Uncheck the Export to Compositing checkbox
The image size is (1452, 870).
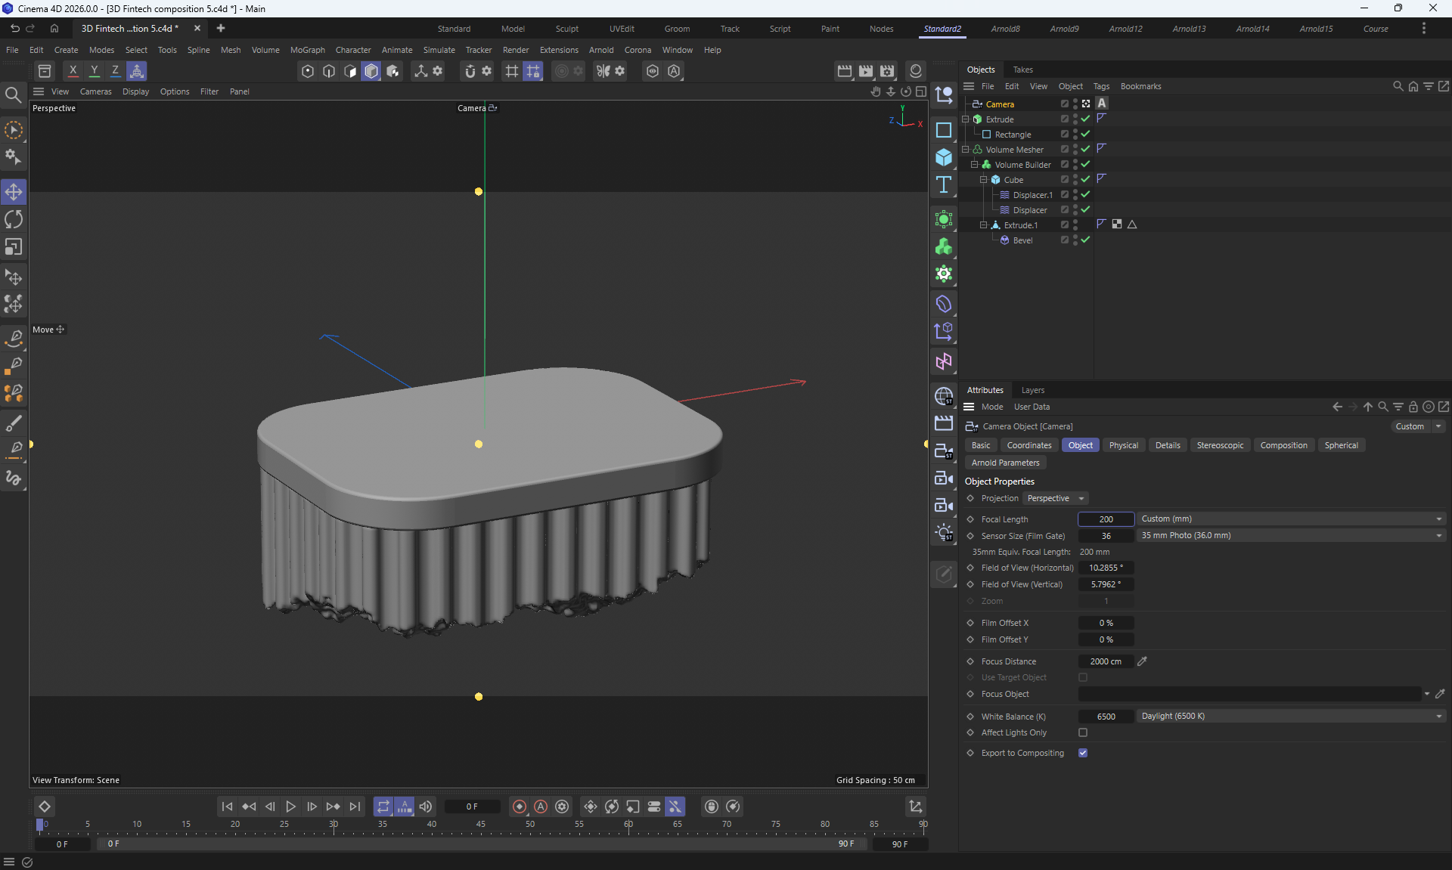pyautogui.click(x=1083, y=753)
